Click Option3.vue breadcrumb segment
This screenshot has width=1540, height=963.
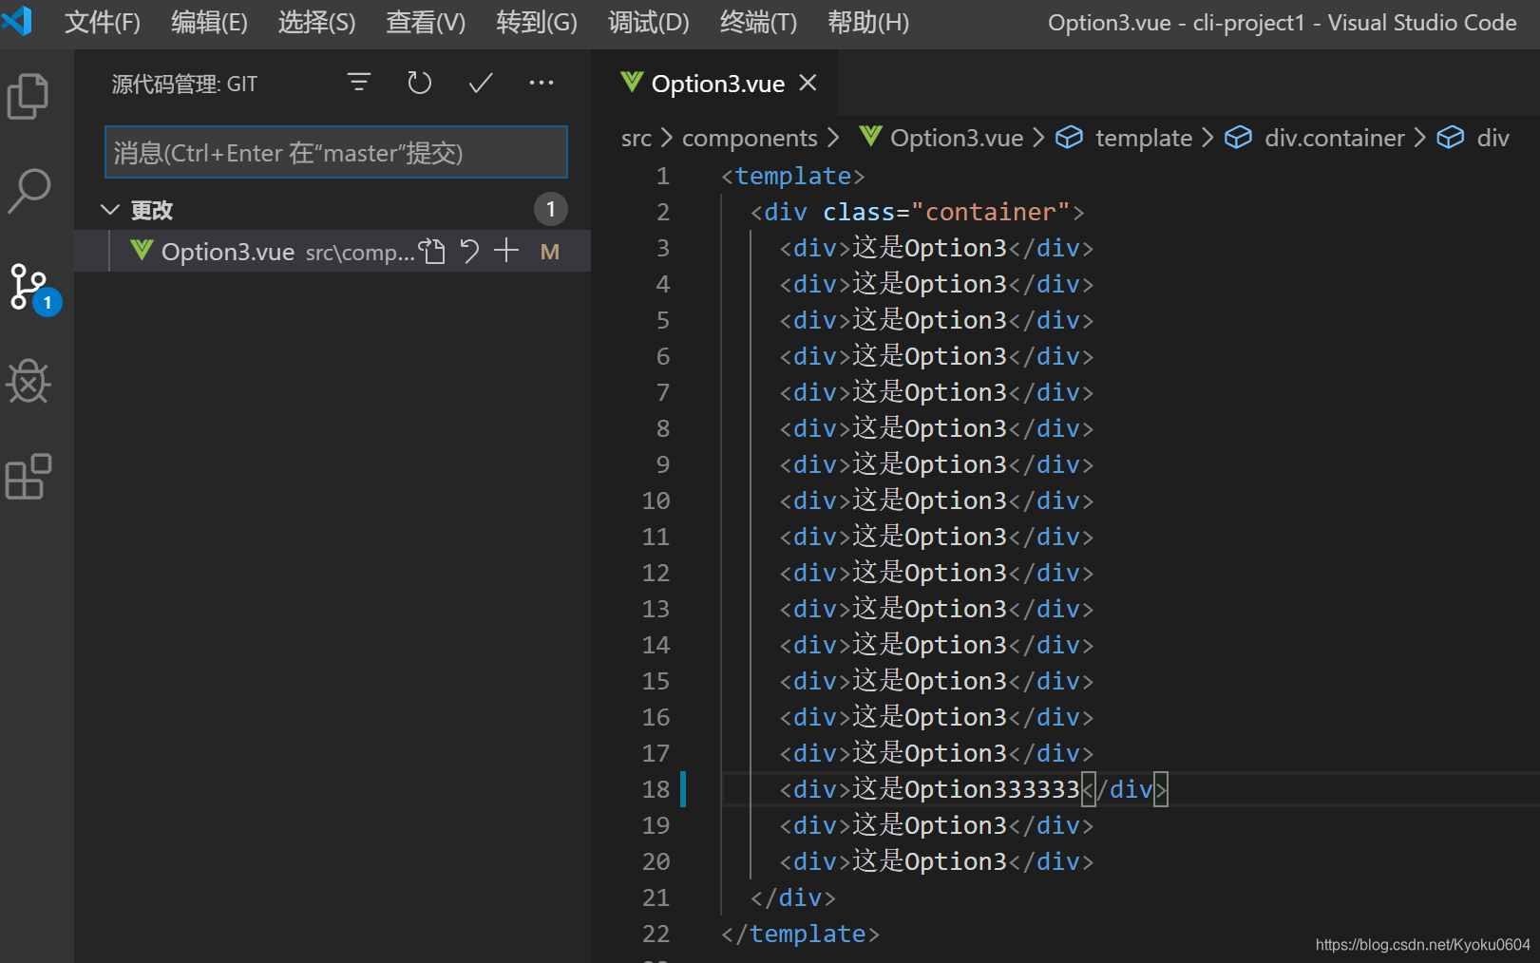coord(957,139)
